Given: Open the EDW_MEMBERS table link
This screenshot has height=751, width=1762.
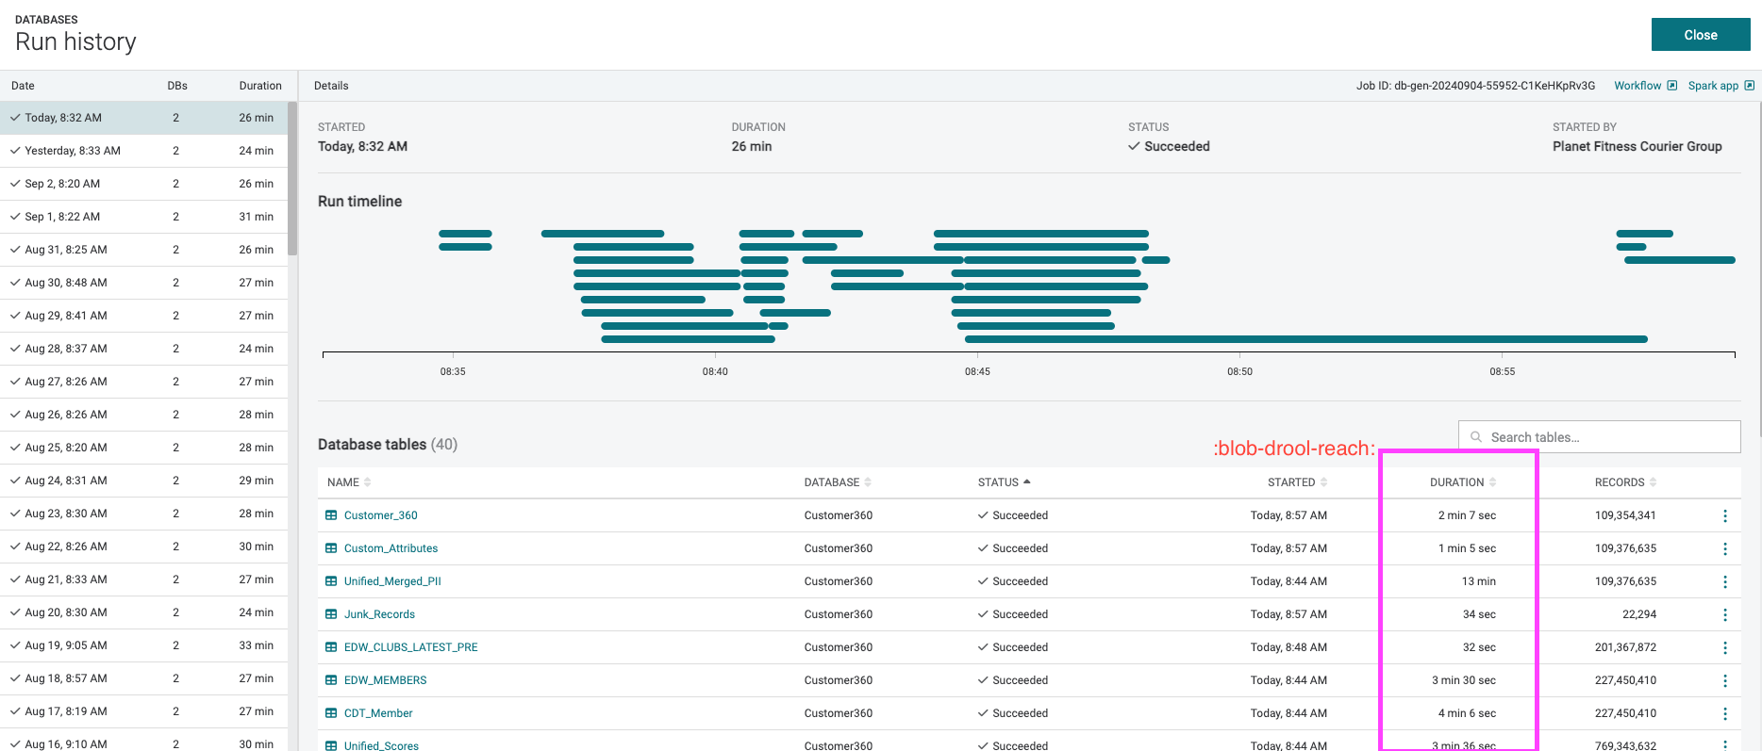Looking at the screenshot, I should point(385,680).
